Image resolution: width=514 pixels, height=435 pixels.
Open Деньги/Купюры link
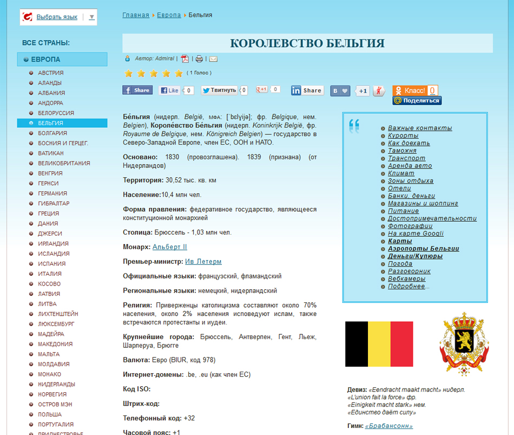pyautogui.click(x=416, y=256)
